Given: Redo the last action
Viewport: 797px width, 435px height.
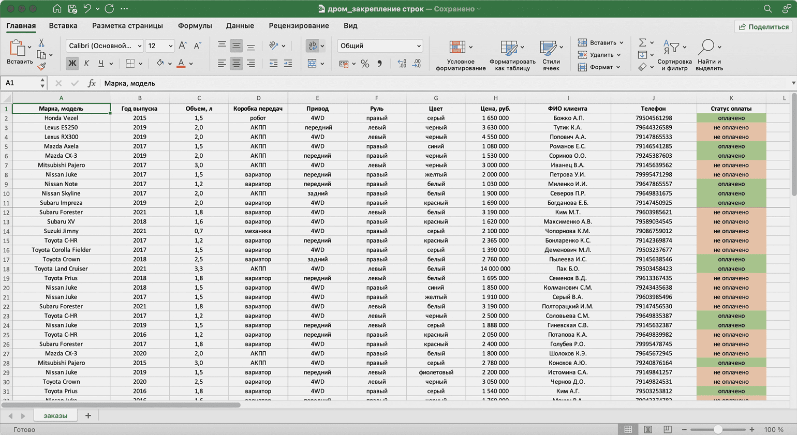Looking at the screenshot, I should pos(109,9).
